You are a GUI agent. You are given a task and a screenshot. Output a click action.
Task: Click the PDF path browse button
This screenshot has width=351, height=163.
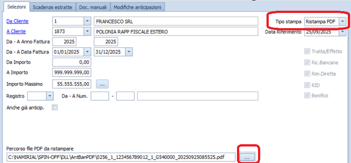click(x=247, y=157)
